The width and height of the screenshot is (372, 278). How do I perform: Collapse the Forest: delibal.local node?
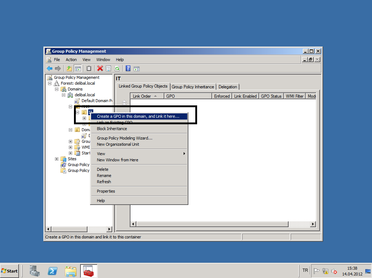pyautogui.click(x=50, y=83)
